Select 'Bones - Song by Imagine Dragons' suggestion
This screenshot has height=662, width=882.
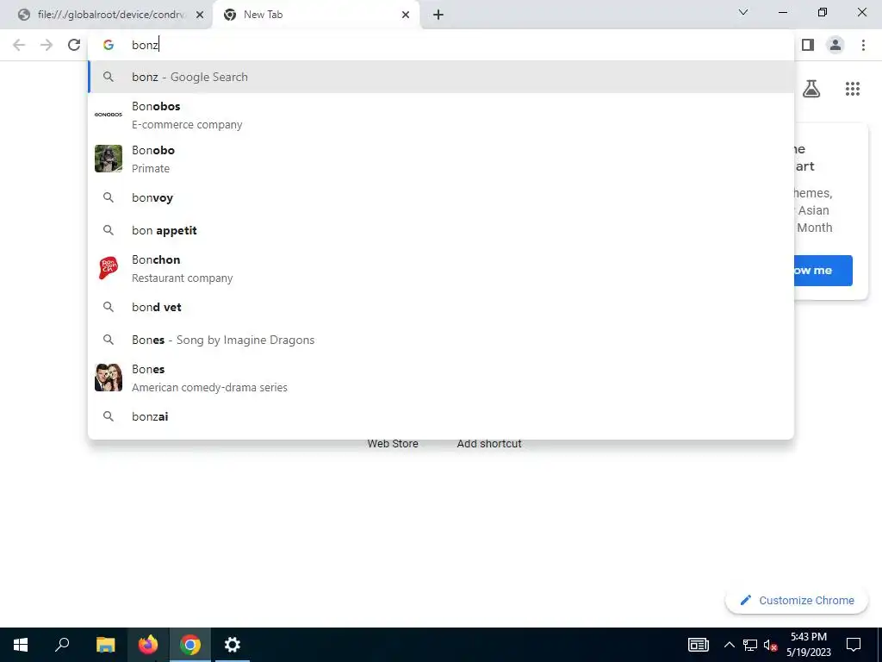click(441, 340)
